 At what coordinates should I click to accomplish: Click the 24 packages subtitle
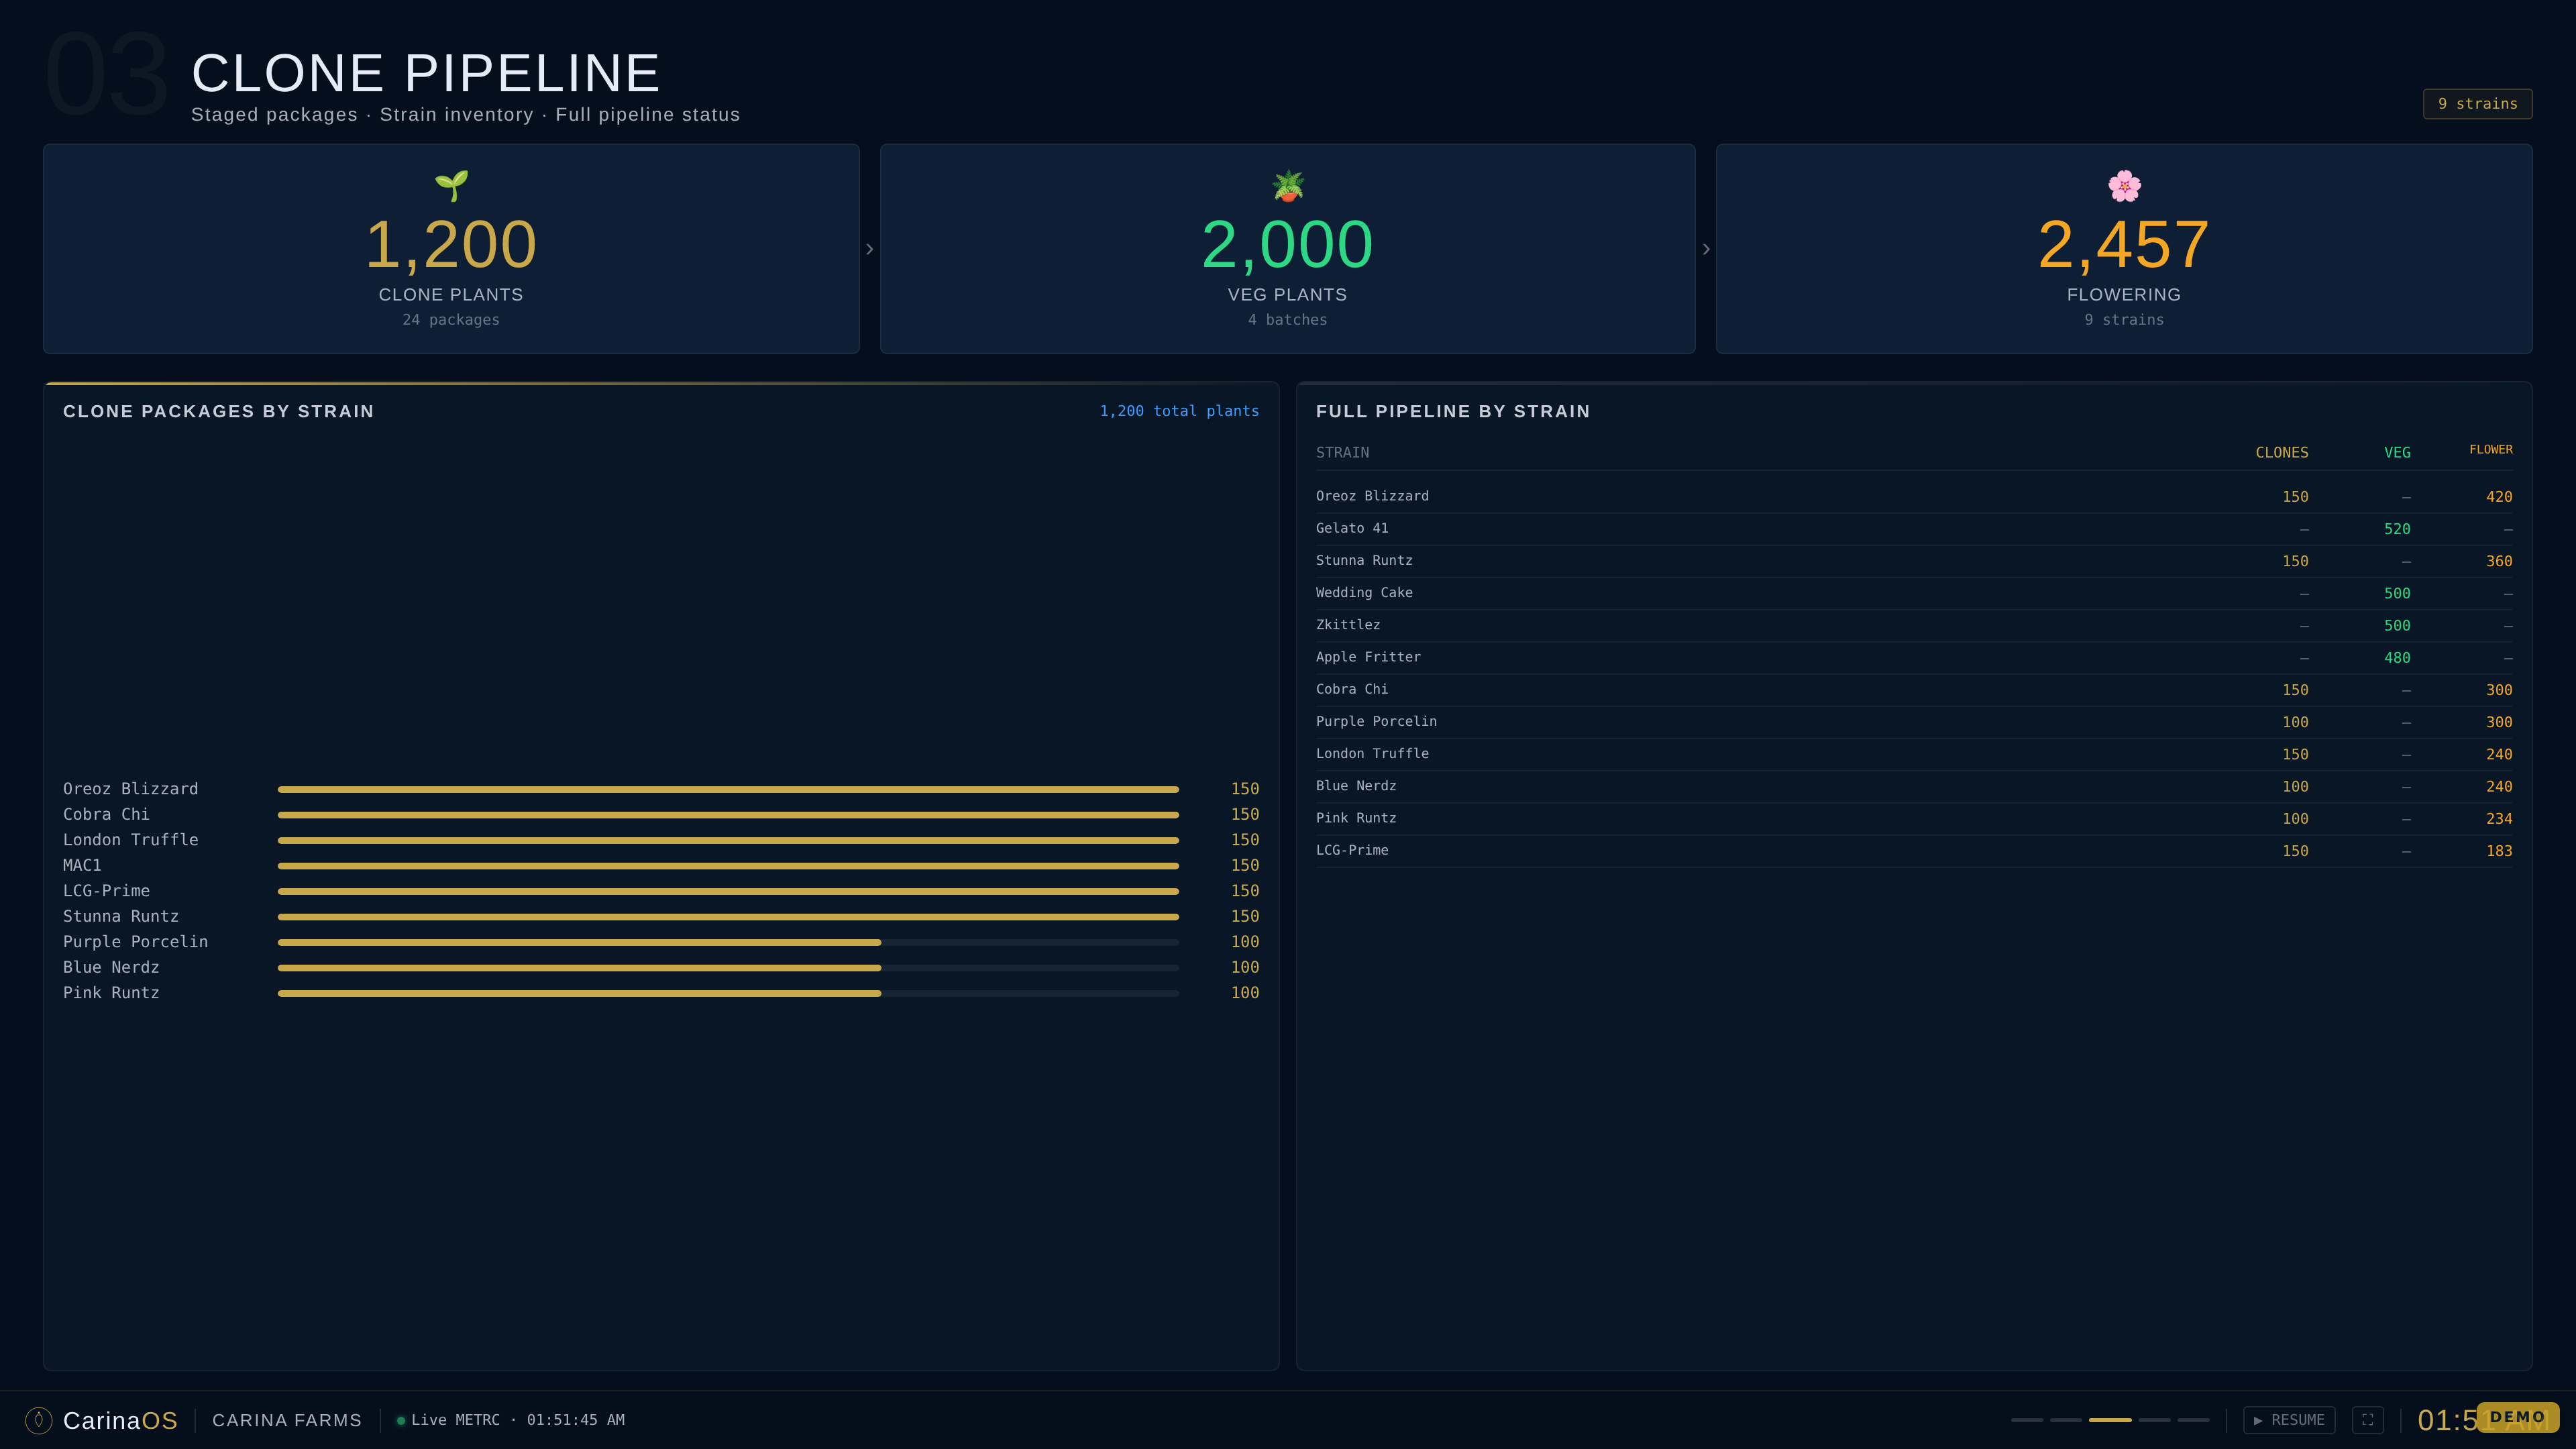(451, 320)
